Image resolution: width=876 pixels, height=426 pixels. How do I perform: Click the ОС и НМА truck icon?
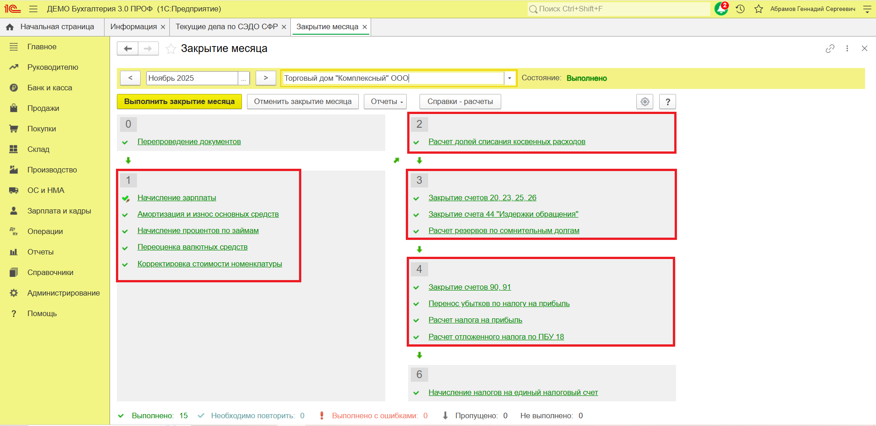tap(14, 190)
